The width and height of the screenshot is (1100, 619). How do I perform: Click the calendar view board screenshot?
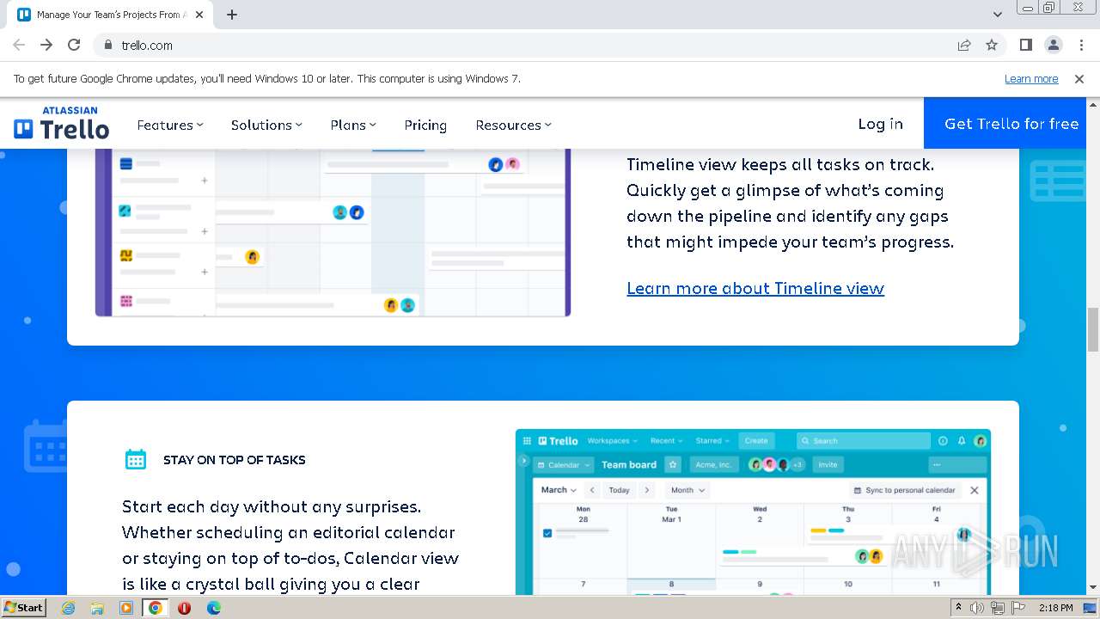point(753,512)
